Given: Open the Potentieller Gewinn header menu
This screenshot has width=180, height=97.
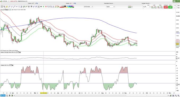Looking at the screenshot, I should coord(109,3).
